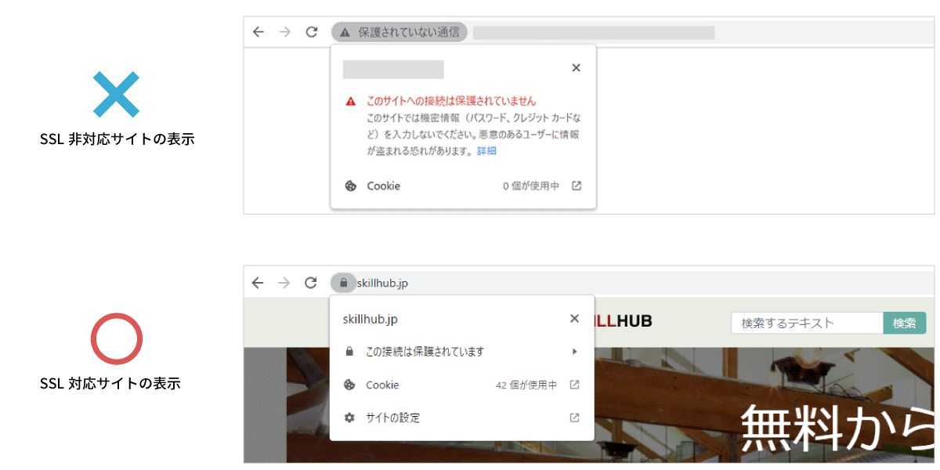Click the skillhub.jp URL in the address bar
The image size is (940, 470).
tap(382, 283)
